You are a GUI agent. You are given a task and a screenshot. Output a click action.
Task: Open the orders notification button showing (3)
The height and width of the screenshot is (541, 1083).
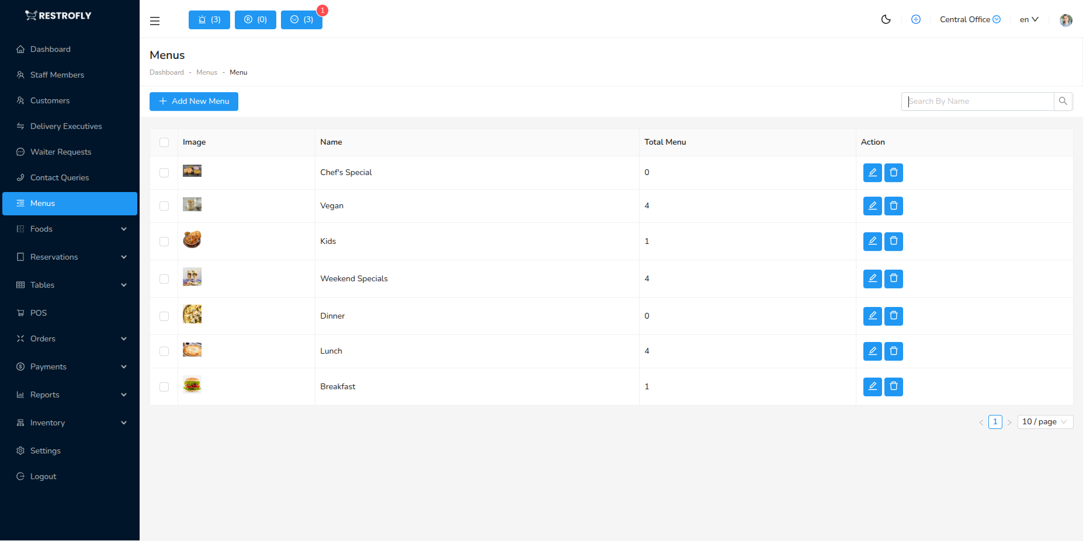[209, 19]
